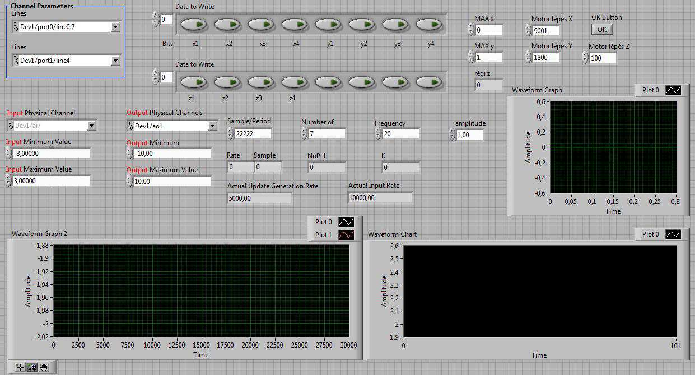Click the OK button
This screenshot has width=695, height=375.
pyautogui.click(x=602, y=29)
